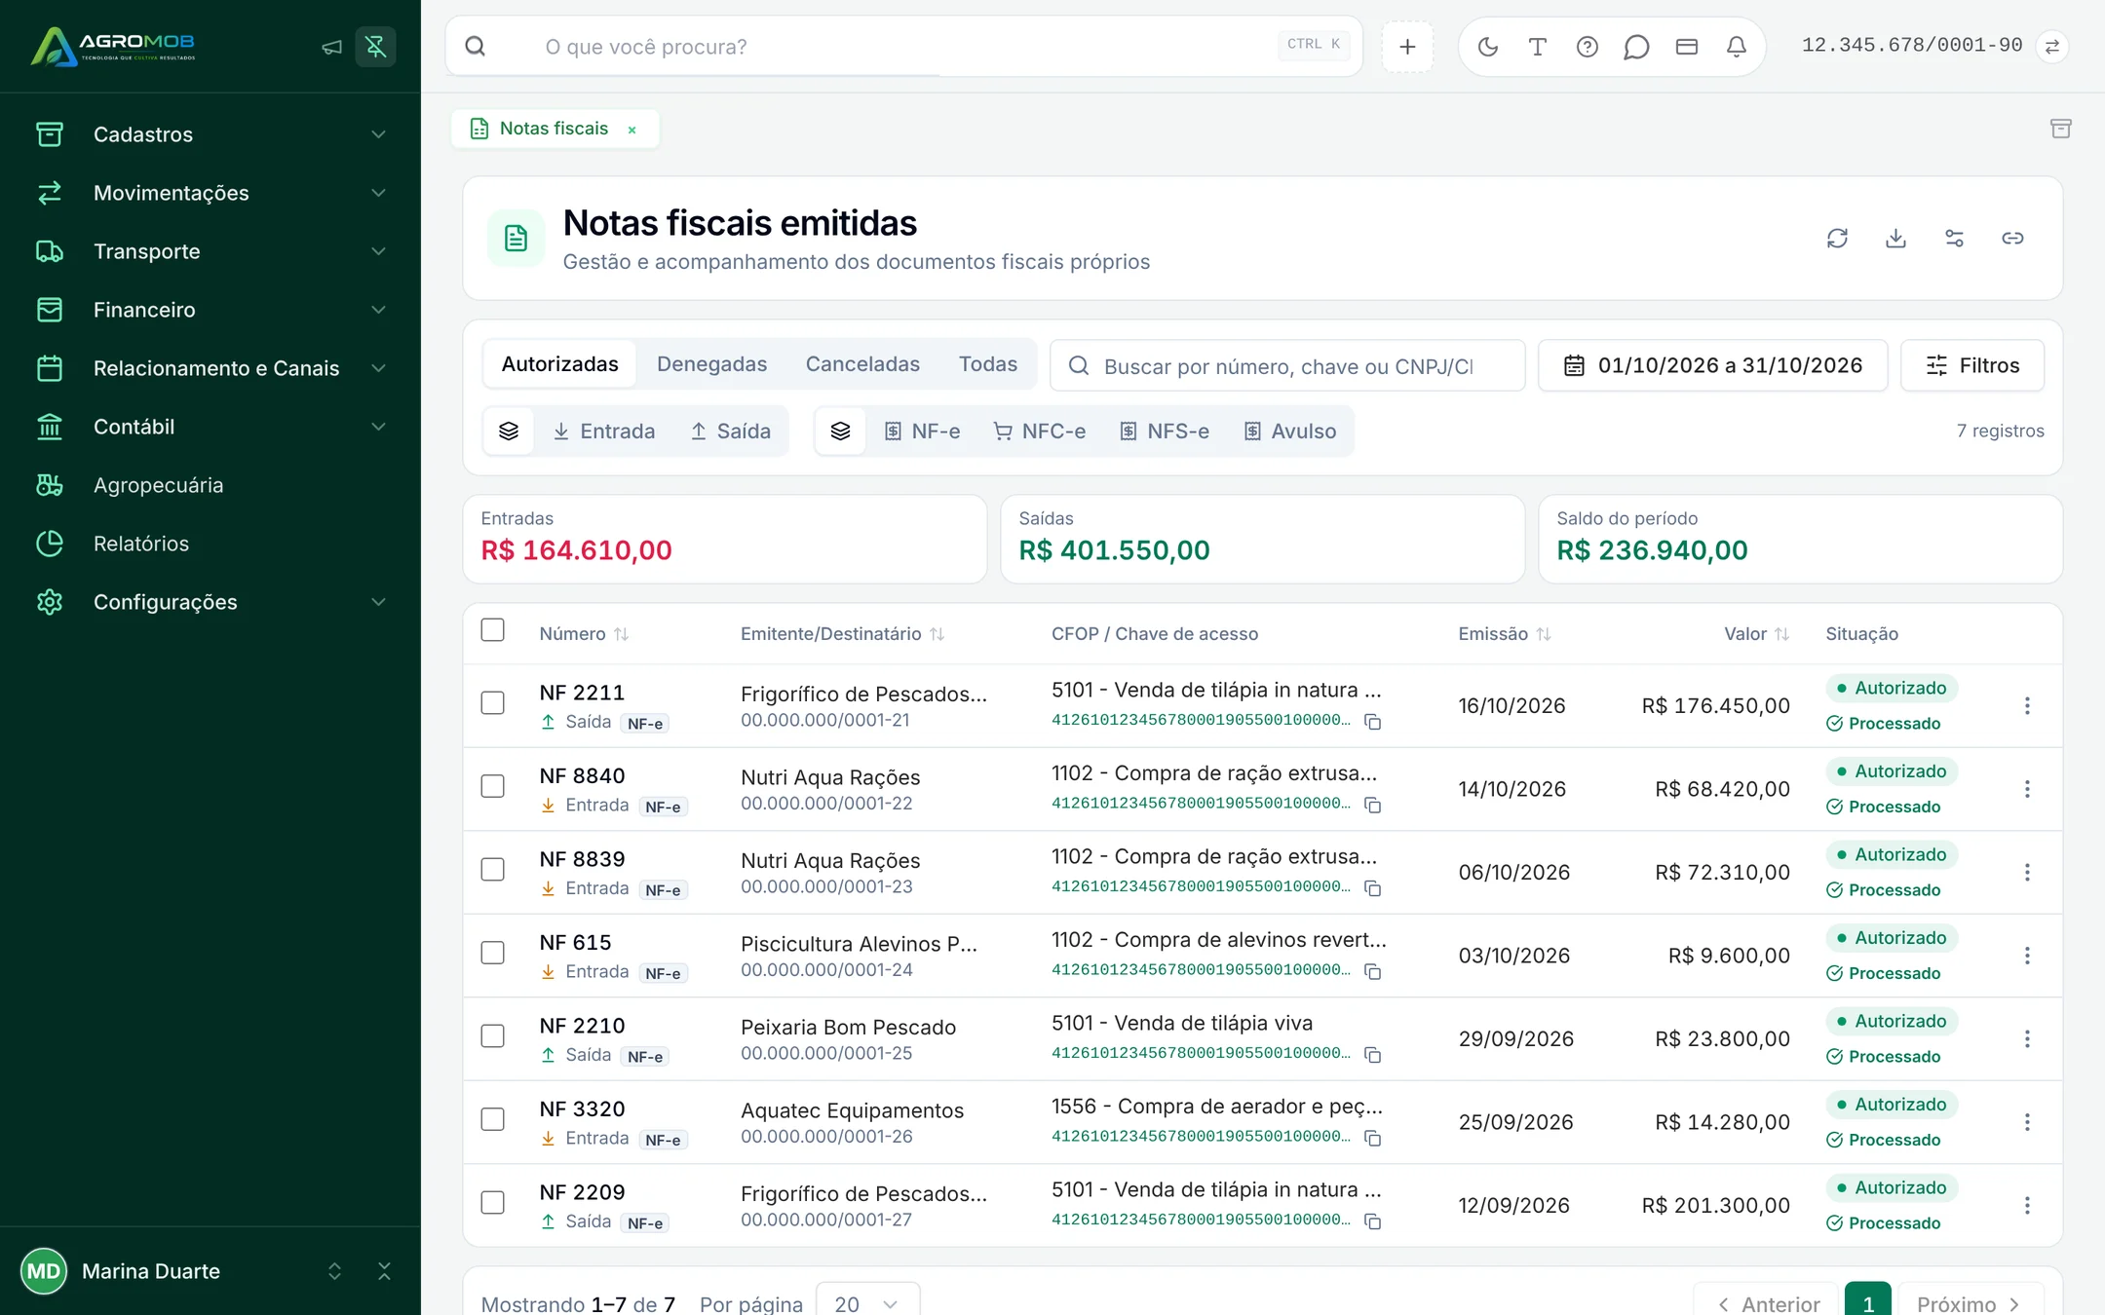The height and width of the screenshot is (1315, 2105).
Task: Open row actions menu for NF 8840
Action: [x=2027, y=789]
